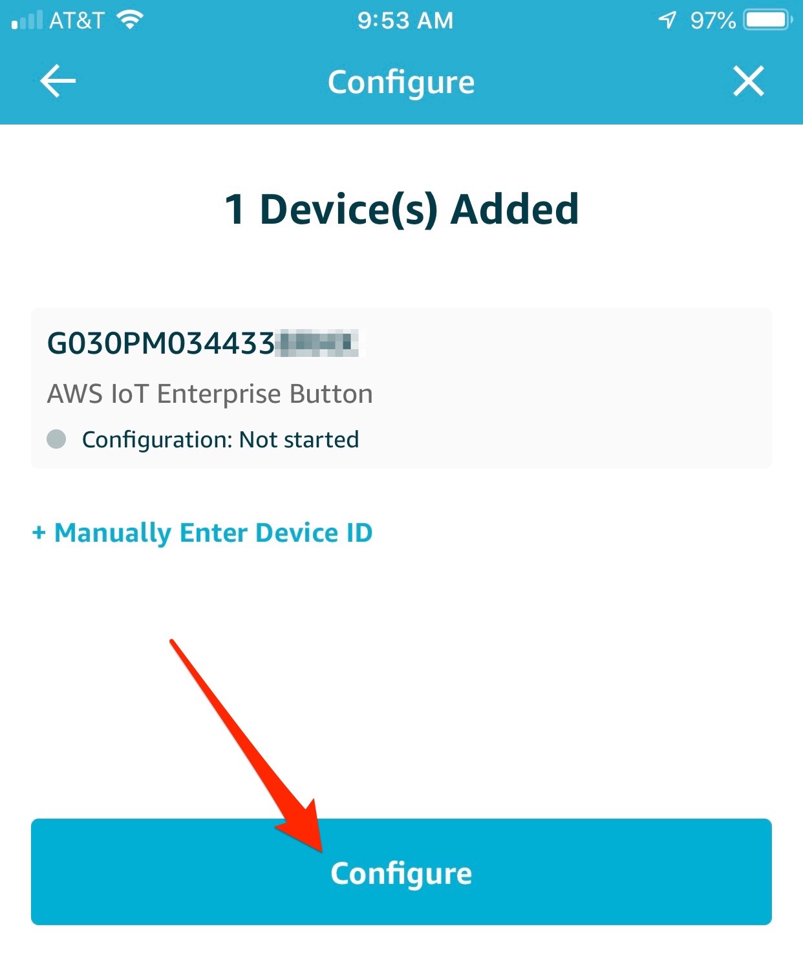
Task: Tap the big blue Configure button
Action: [401, 872]
